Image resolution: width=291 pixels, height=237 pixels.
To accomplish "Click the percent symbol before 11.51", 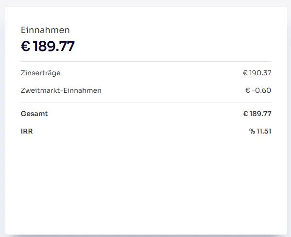I will [252, 131].
